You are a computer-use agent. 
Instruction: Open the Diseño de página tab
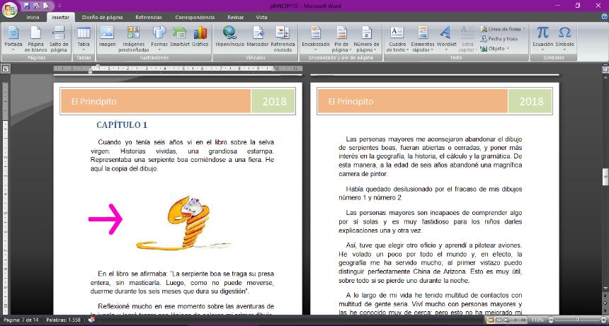point(102,17)
